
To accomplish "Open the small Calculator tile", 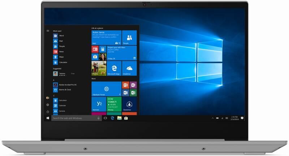I will (103, 49).
